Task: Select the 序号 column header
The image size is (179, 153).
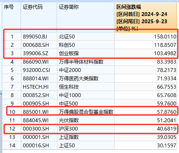Action: [x=9, y=7]
